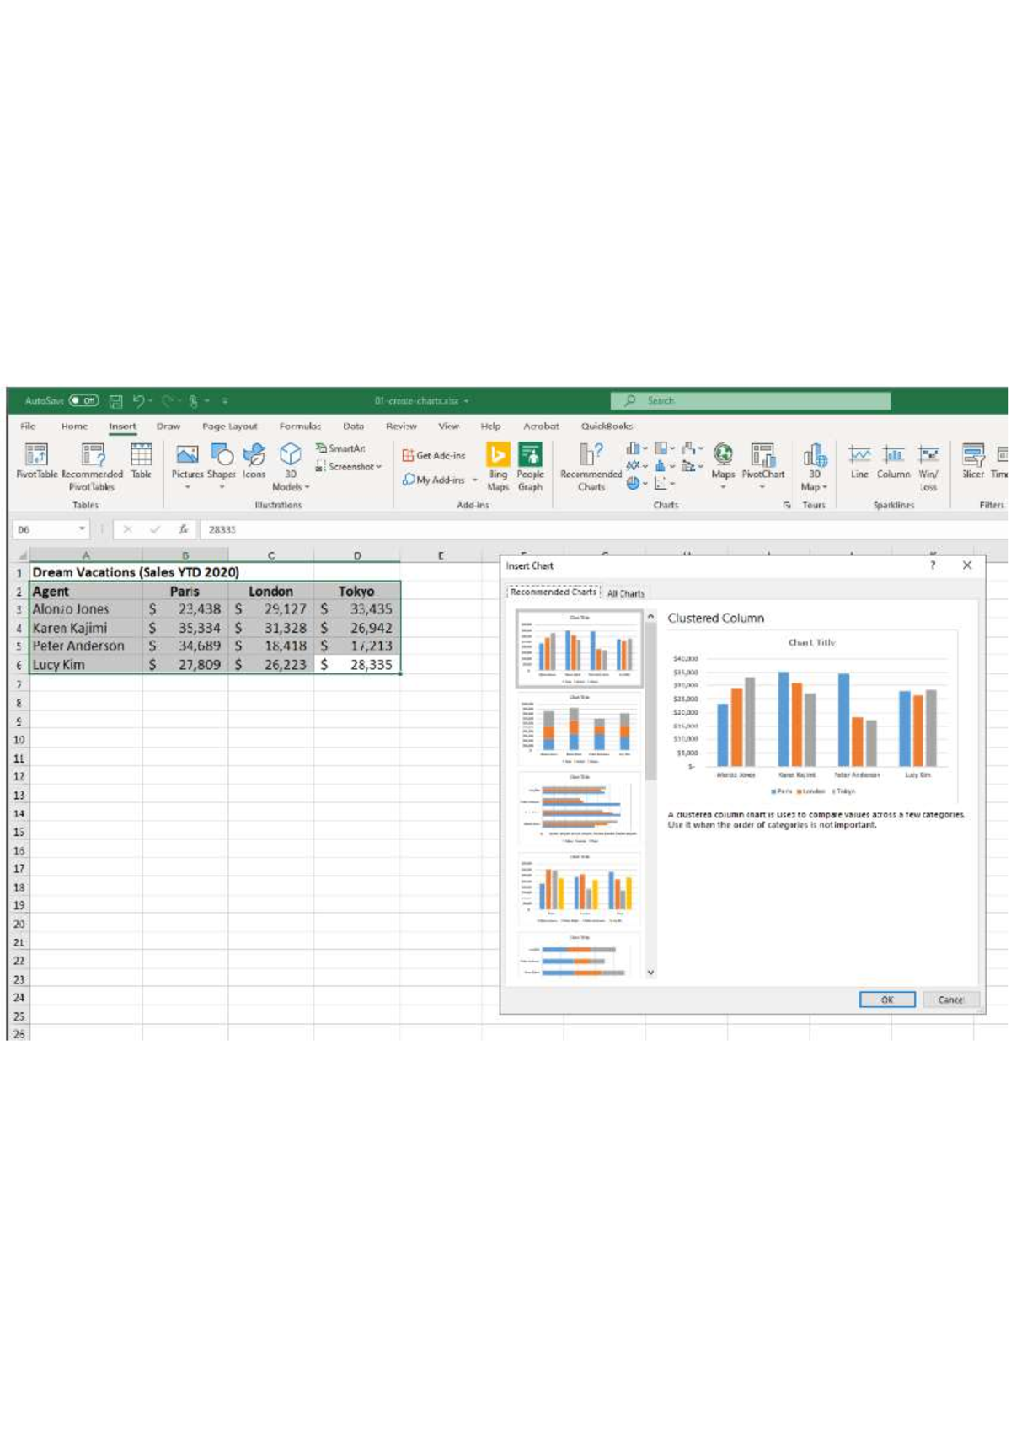This screenshot has height=1431, width=1011.
Task: Close the Insert Chart dialog
Action: point(967,565)
